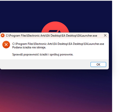Click the gray footer area beside OK
Screen dimensions: 123x112
click(x=45, y=64)
